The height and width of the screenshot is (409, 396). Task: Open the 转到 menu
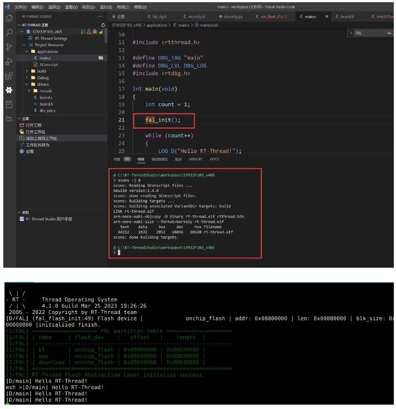(89, 7)
